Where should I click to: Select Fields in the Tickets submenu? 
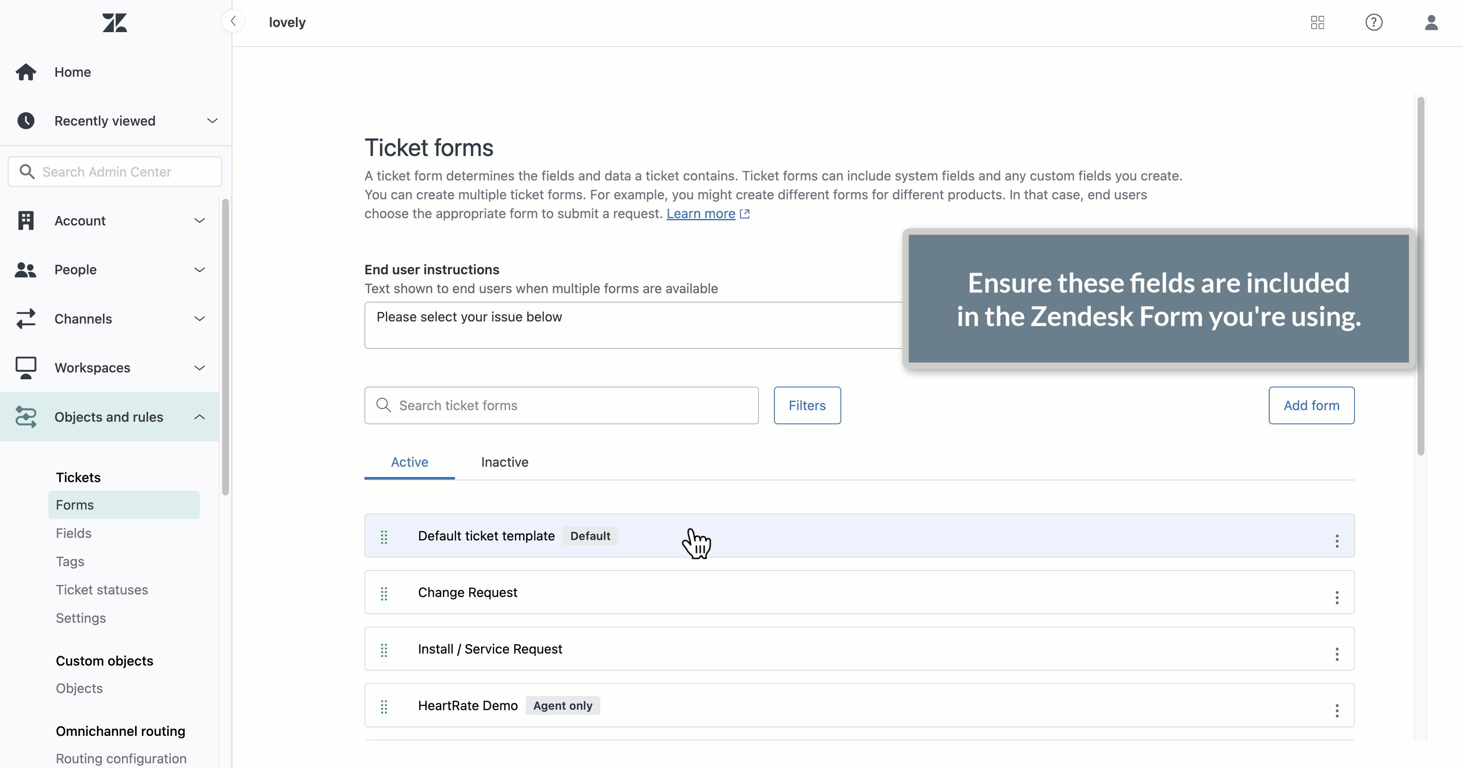[x=74, y=534]
